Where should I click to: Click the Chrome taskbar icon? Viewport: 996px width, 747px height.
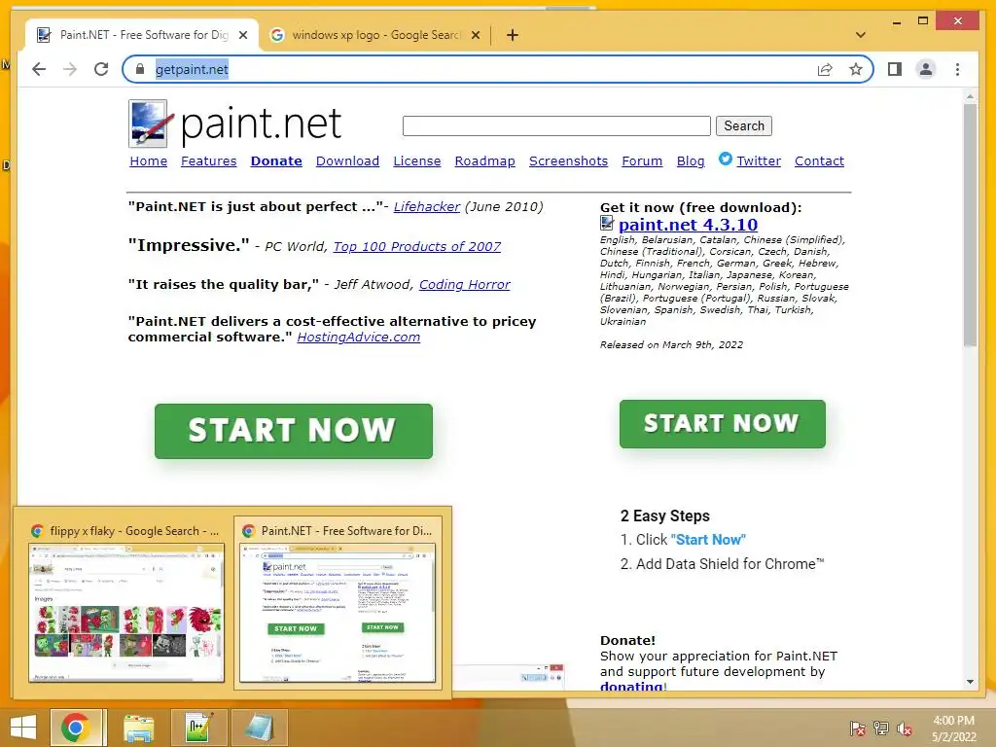click(x=76, y=728)
